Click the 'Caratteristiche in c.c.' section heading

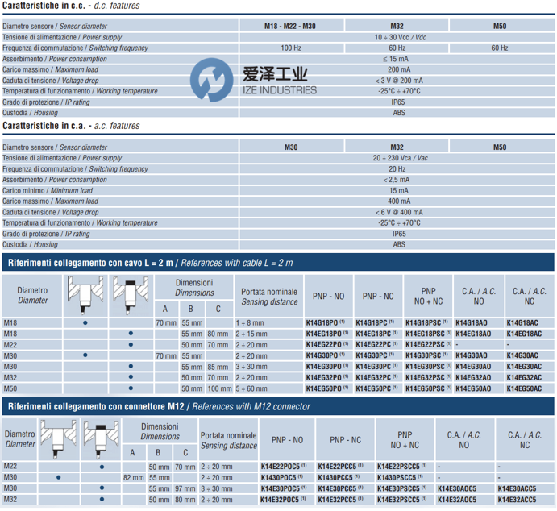pyautogui.click(x=71, y=6)
